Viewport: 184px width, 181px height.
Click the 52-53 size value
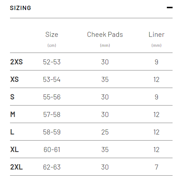click(x=52, y=62)
